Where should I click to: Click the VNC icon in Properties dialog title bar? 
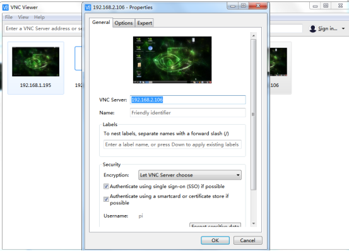pos(88,8)
